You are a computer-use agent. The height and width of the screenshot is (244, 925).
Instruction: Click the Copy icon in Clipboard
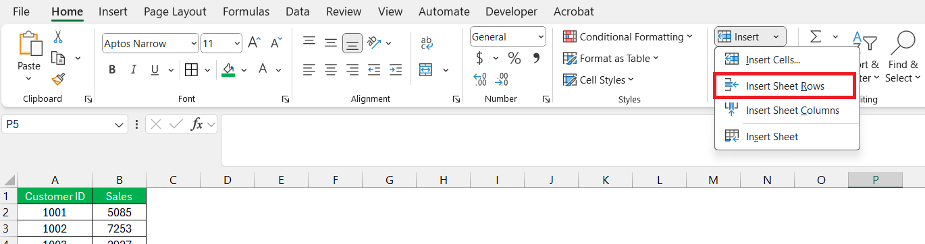point(58,58)
